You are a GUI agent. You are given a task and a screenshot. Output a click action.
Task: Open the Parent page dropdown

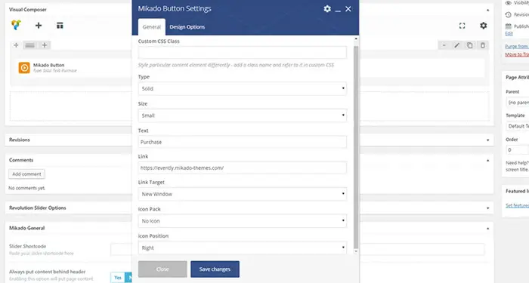pyautogui.click(x=518, y=103)
